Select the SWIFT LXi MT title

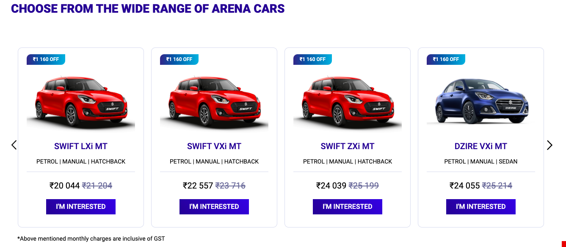81,147
